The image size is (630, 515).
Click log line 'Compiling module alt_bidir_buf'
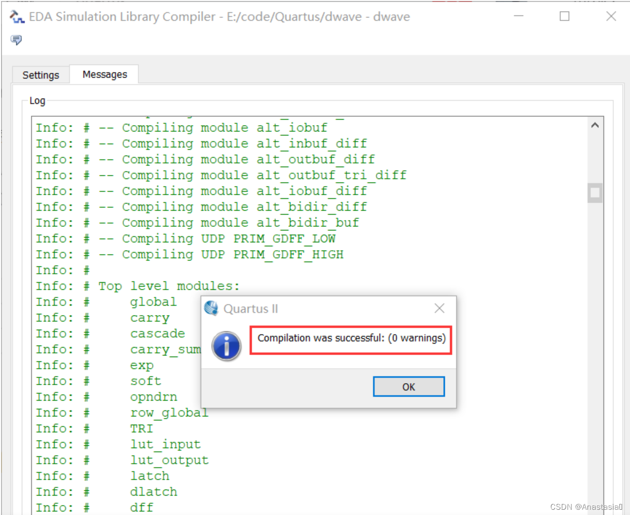tap(197, 223)
